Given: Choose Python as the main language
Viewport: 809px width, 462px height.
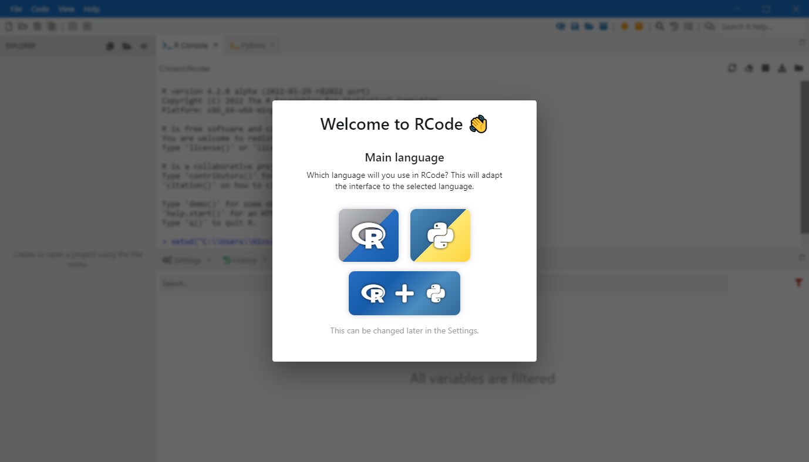Looking at the screenshot, I should 440,235.
